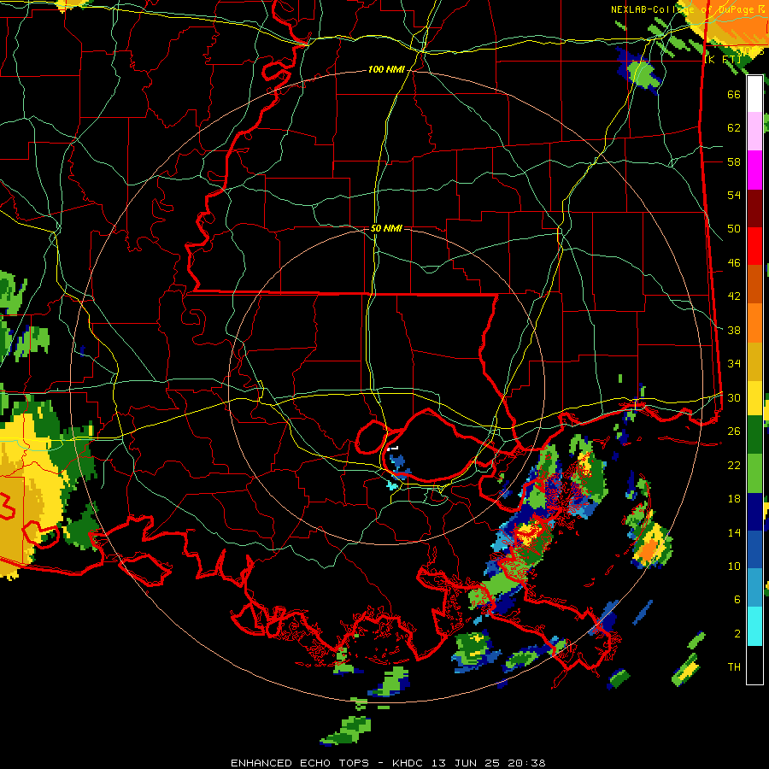Click the legend value '22'
This screenshot has width=769, height=769.
click(734, 466)
